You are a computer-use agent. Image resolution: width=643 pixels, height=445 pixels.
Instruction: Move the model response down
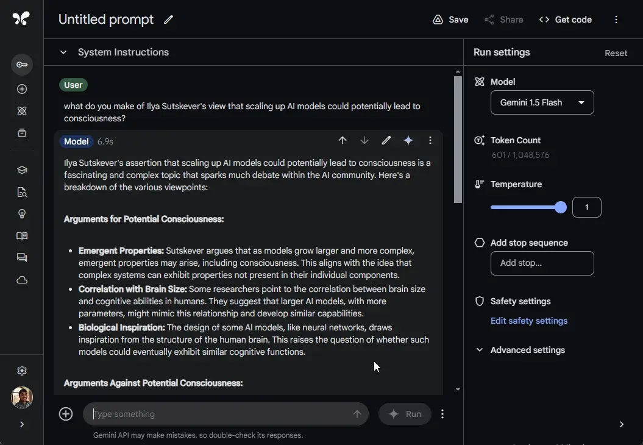(x=364, y=141)
